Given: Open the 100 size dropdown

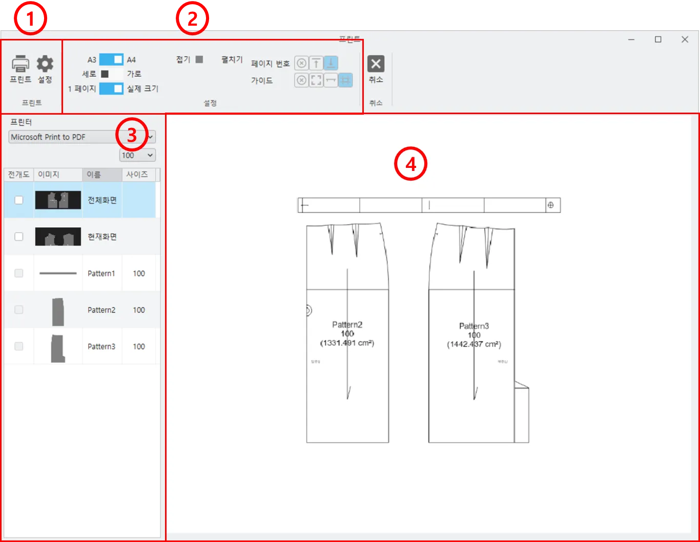Looking at the screenshot, I should pyautogui.click(x=137, y=155).
